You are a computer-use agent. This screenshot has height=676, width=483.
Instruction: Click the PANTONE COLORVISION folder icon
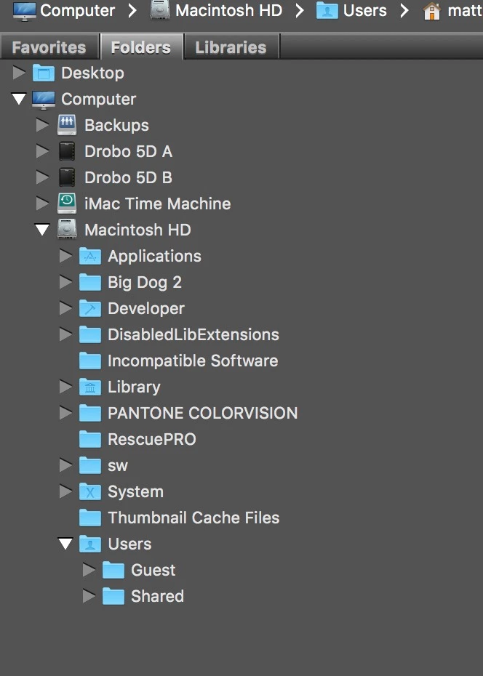[90, 414]
